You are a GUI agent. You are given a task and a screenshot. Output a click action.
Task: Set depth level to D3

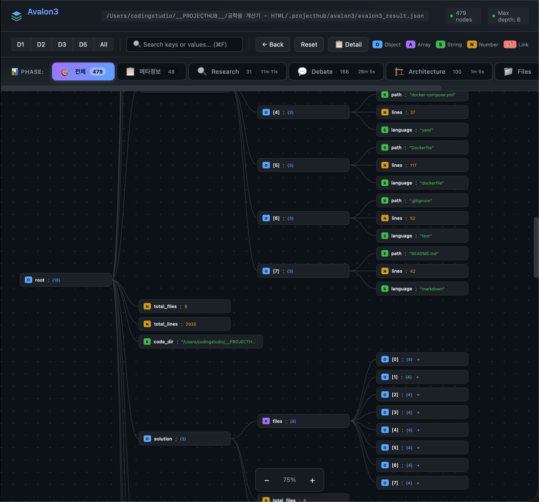[x=62, y=45]
